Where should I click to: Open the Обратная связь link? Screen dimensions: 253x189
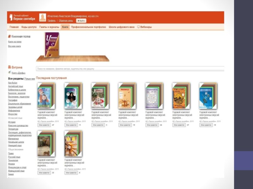pos(66,20)
